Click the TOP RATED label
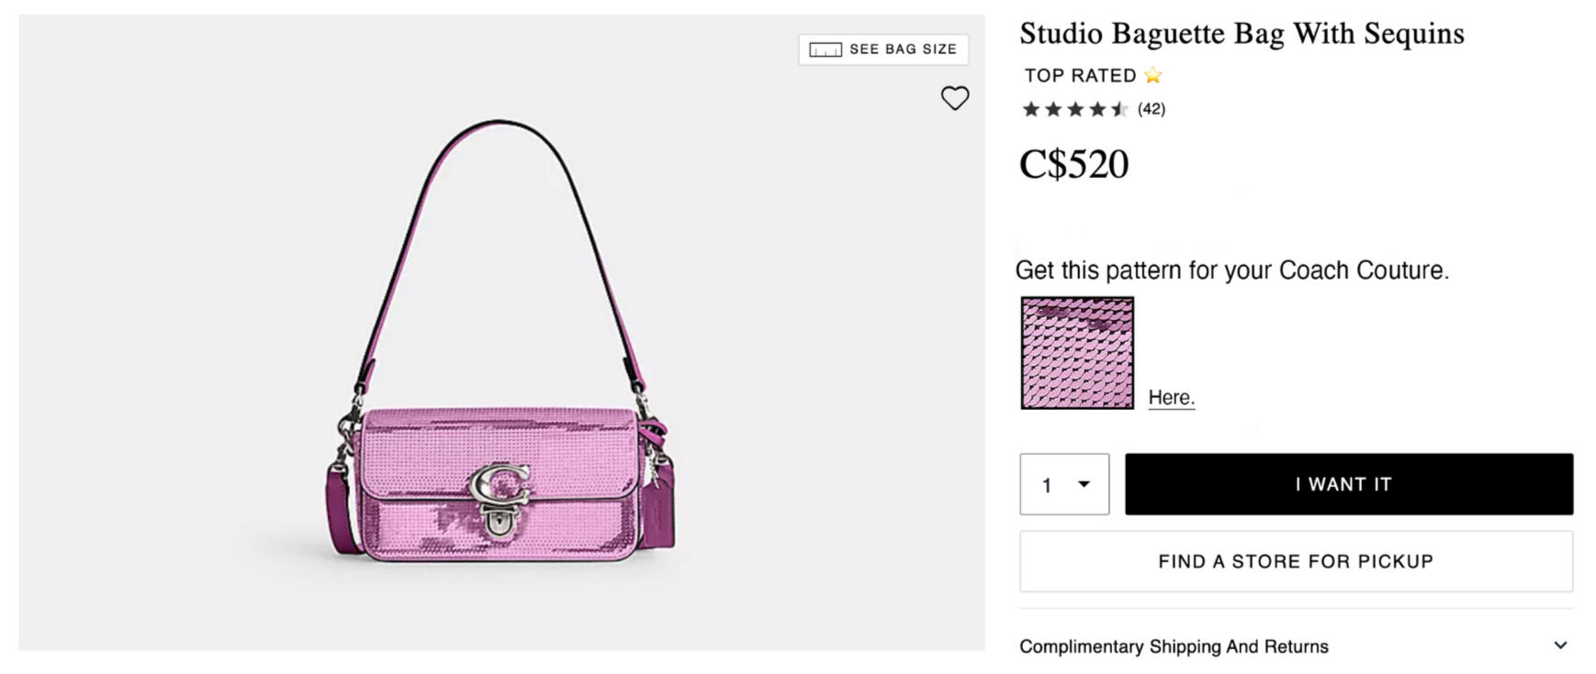1596x674 pixels. click(1080, 75)
